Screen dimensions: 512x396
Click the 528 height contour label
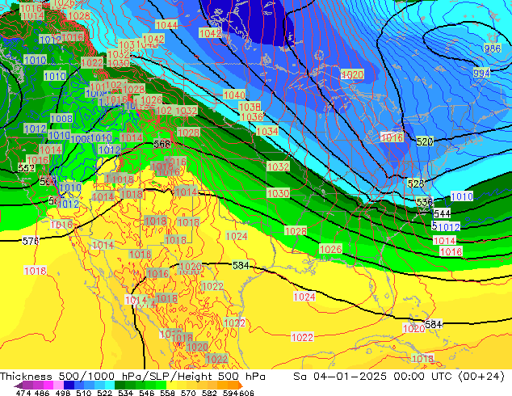pos(416,183)
